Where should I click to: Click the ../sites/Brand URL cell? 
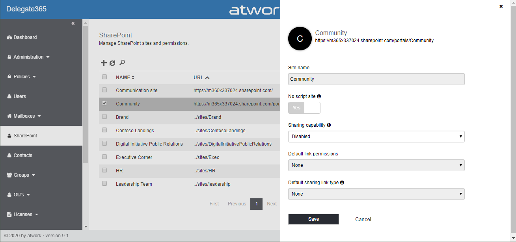tap(207, 117)
